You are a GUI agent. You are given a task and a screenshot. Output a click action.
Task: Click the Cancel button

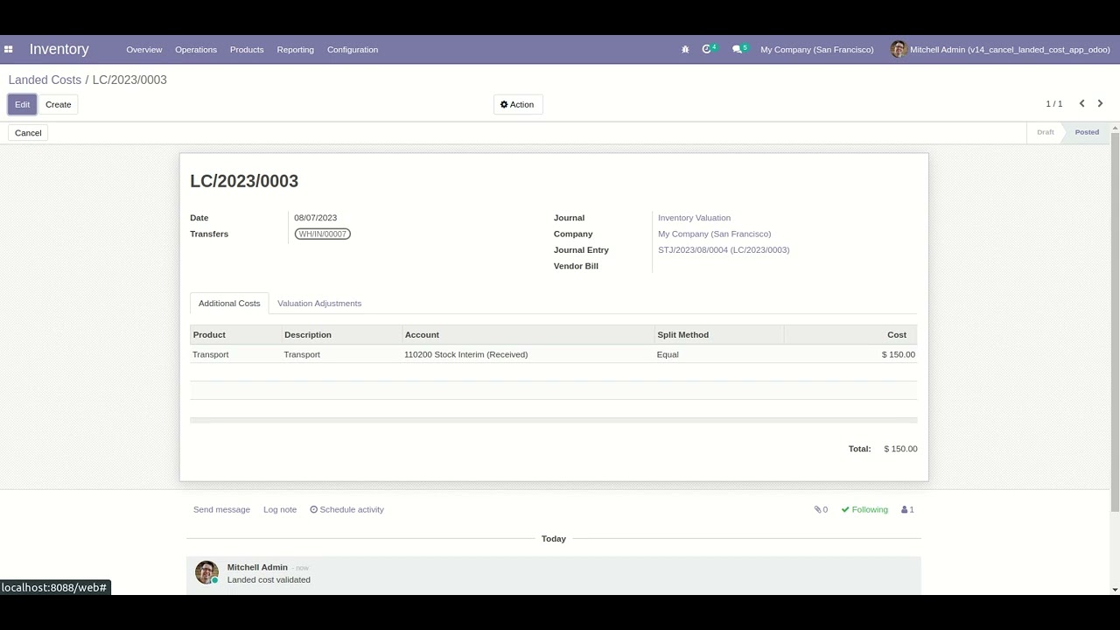coord(28,133)
